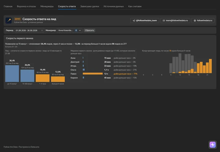Viewport: 220px width, 152px height.
Task: Click the team@followthedata.ru email link
Action: [175, 20]
